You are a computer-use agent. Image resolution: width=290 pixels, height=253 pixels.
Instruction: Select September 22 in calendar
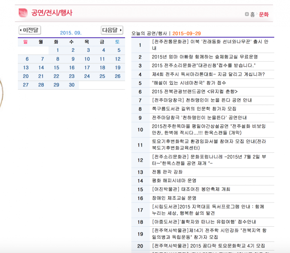click(x=56, y=76)
